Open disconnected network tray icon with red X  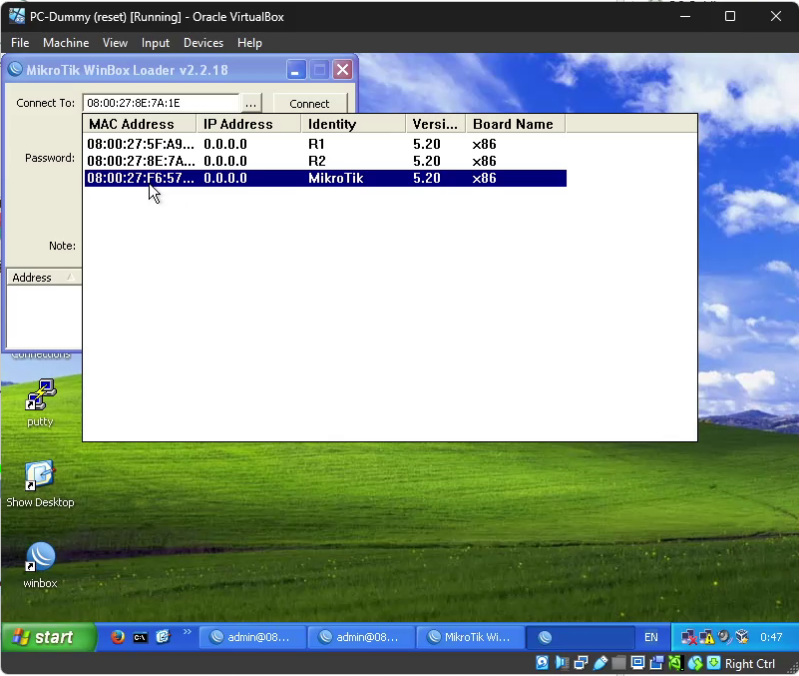click(688, 637)
